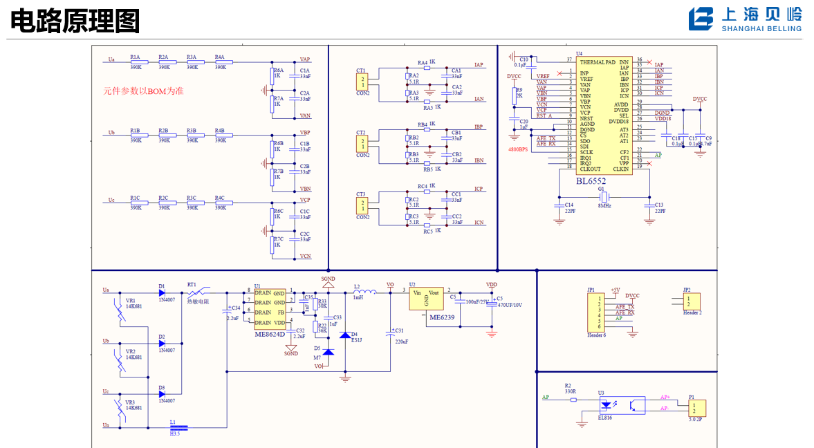Select the JP1 Header 6 connector
Image resolution: width=814 pixels, height=448 pixels.
(x=596, y=312)
